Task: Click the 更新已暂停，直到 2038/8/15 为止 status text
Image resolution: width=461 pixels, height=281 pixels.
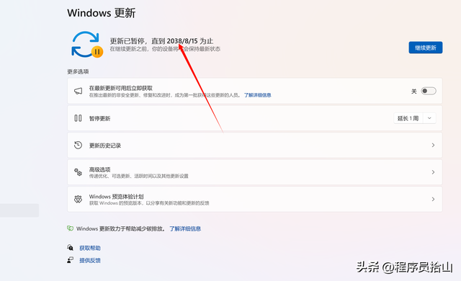Action: pos(161,41)
